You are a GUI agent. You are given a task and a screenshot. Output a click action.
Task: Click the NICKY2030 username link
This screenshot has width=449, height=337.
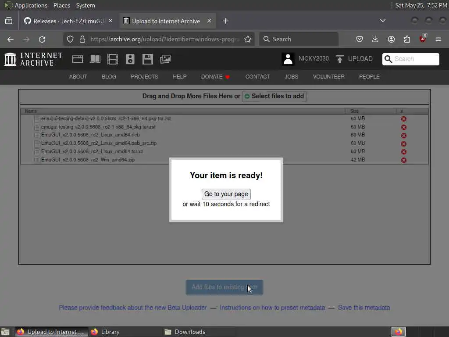[x=314, y=59]
